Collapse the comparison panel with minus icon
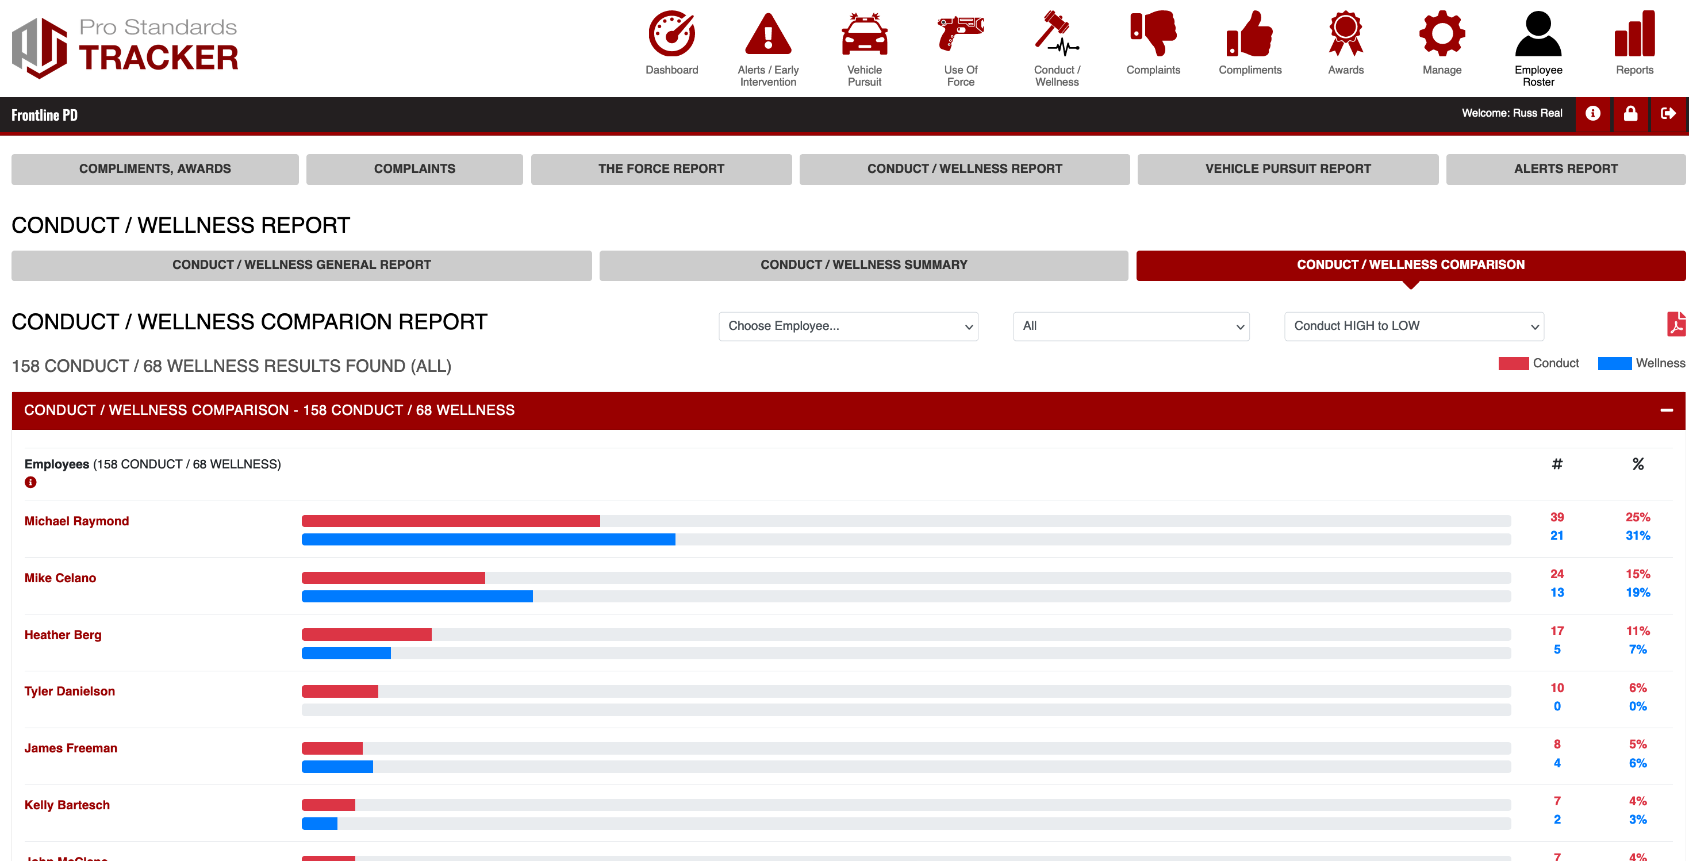Viewport: 1689px width, 861px height. (1666, 410)
